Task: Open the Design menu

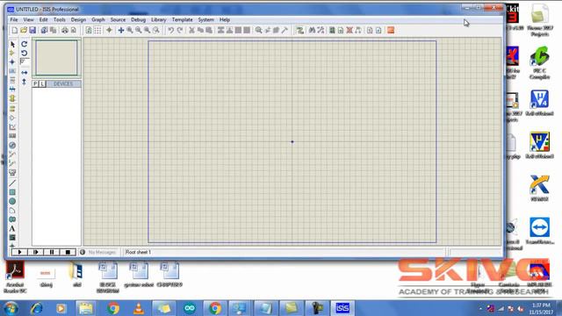Action: pos(78,19)
